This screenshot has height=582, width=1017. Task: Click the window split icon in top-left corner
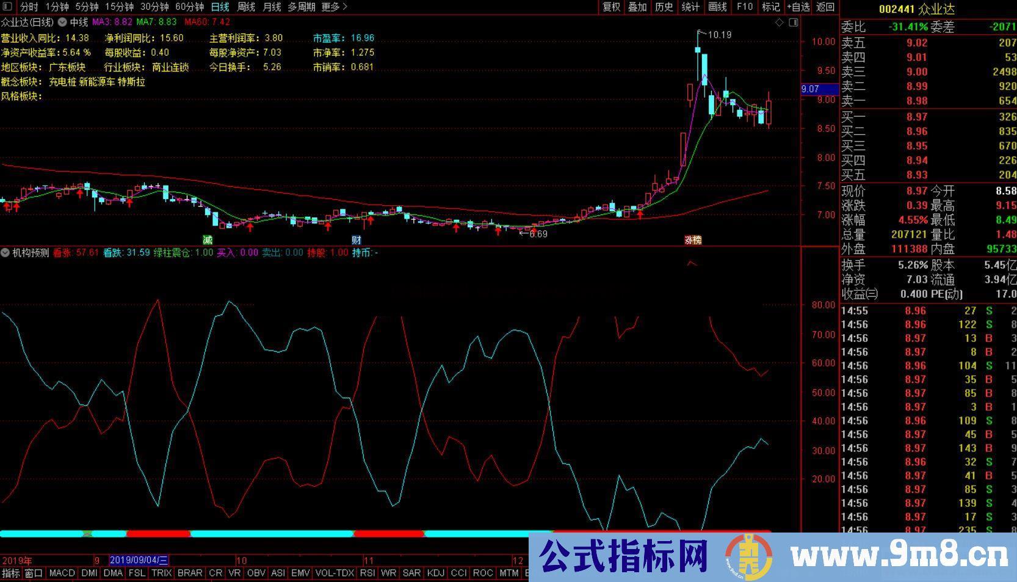6,6
